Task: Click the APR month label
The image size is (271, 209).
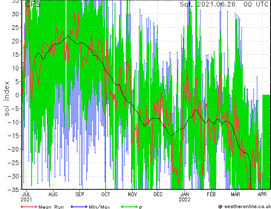Action: (262, 194)
